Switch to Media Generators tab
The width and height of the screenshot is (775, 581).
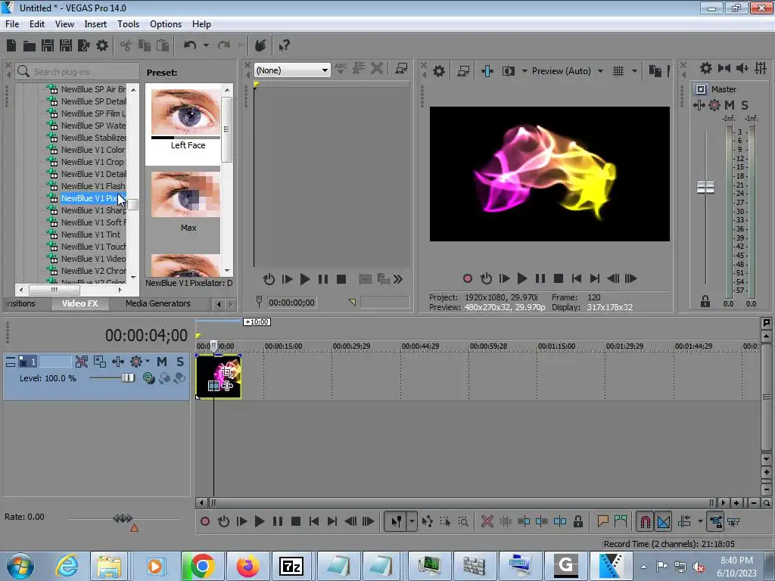(157, 303)
